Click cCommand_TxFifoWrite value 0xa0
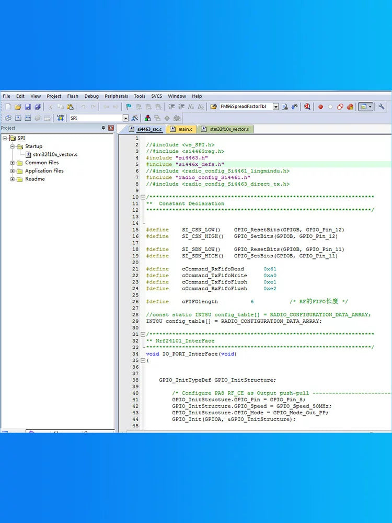Image resolution: width=392 pixels, height=523 pixels. [x=270, y=276]
